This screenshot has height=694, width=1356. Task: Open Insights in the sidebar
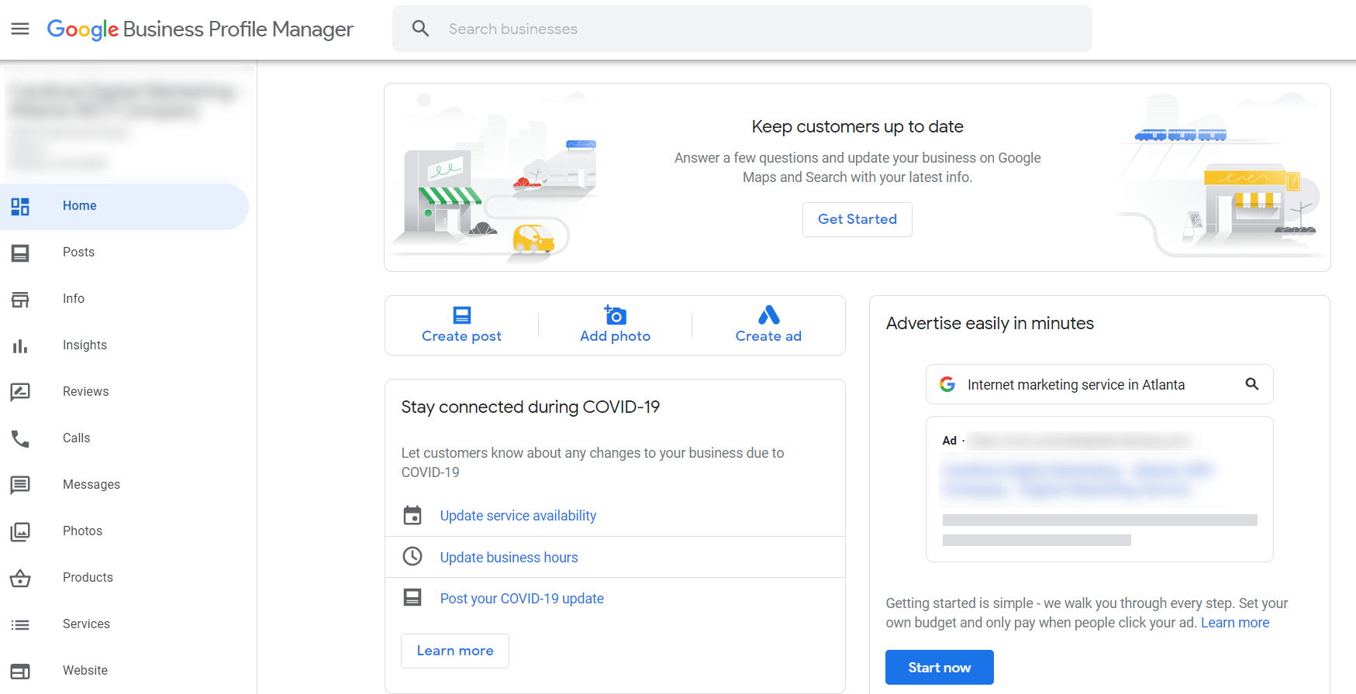click(x=124, y=345)
